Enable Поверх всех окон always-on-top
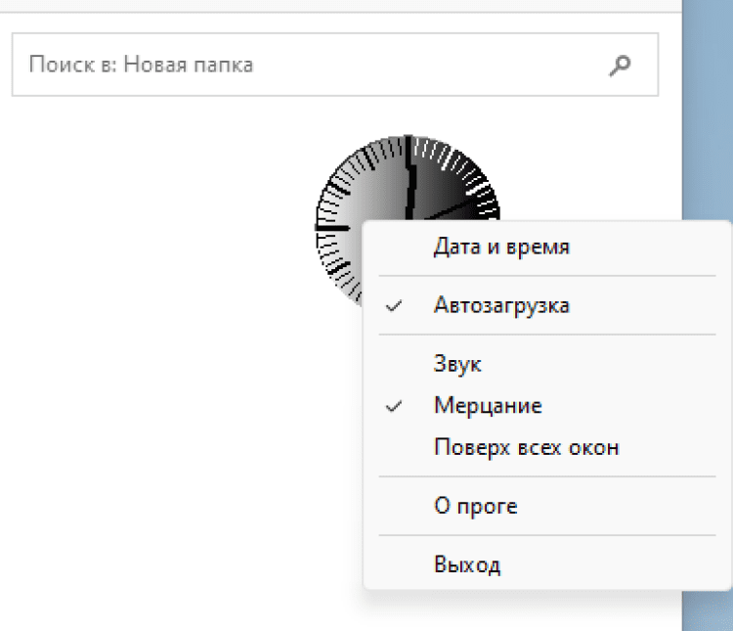Image resolution: width=733 pixels, height=631 pixels. point(526,448)
